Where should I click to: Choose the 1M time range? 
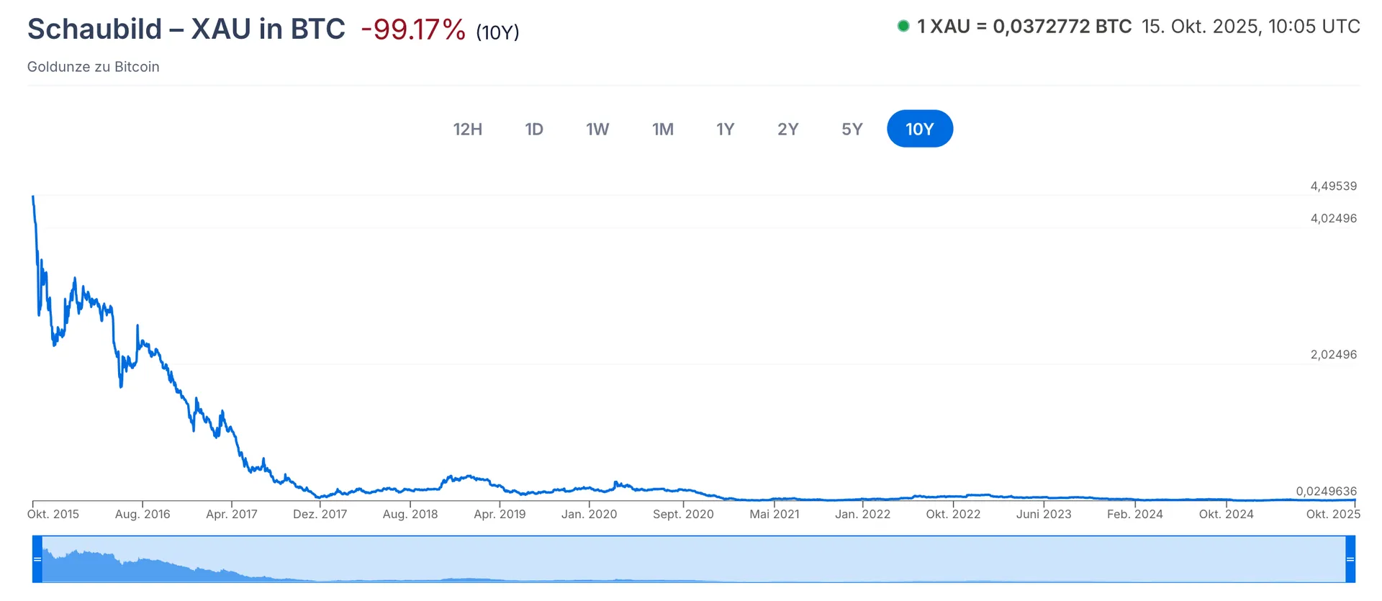663,129
